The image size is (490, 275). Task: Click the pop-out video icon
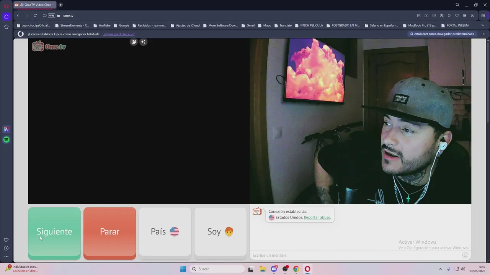[134, 42]
